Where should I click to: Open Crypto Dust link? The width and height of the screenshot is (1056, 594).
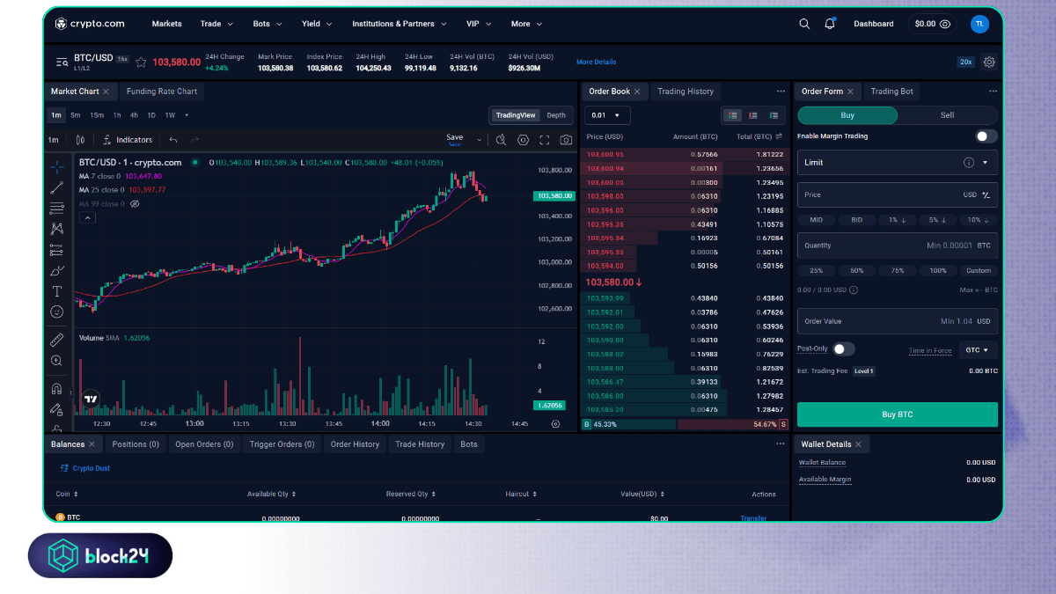(85, 468)
